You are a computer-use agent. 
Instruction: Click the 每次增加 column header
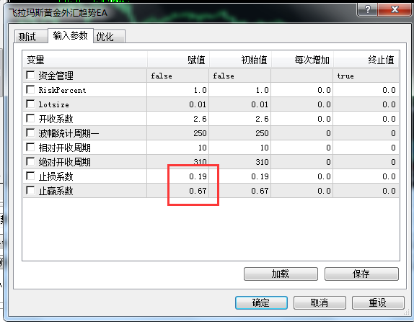point(302,60)
